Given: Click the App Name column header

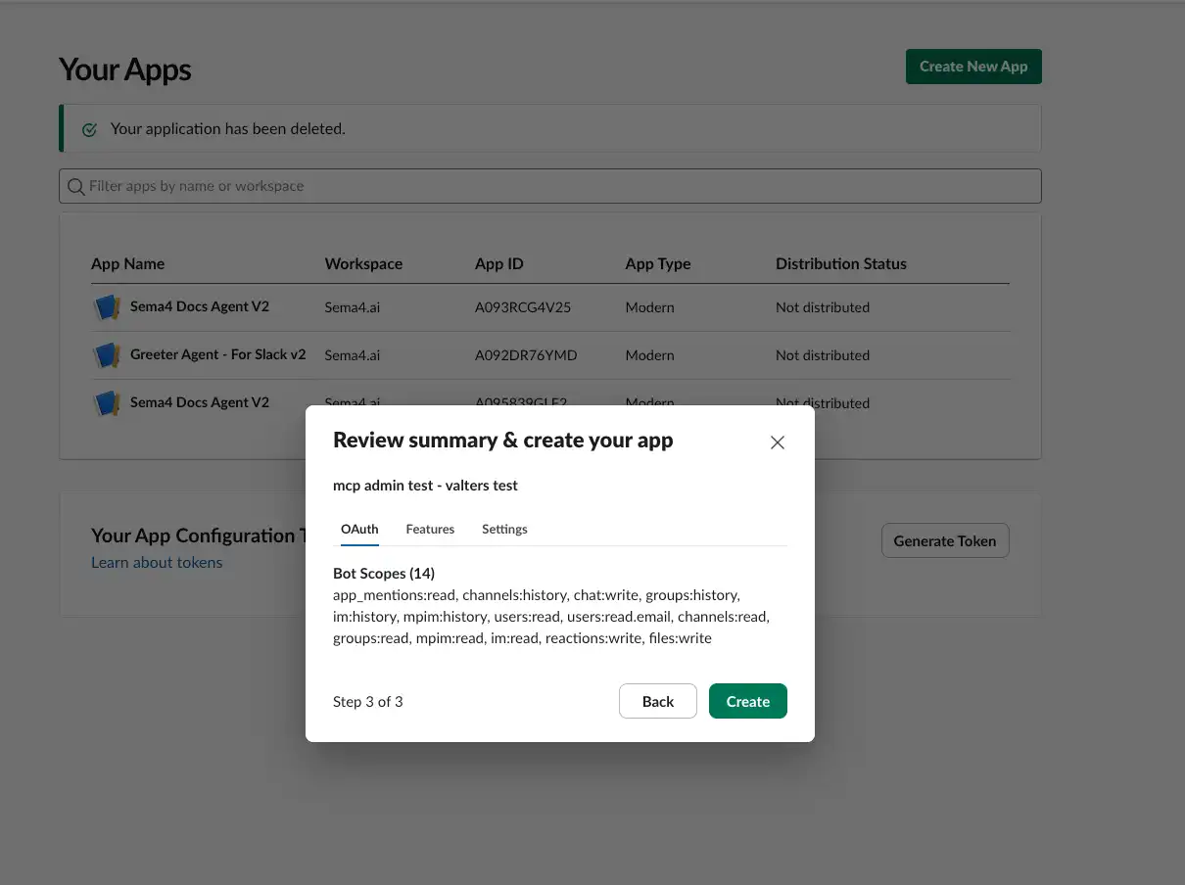Looking at the screenshot, I should tap(127, 263).
